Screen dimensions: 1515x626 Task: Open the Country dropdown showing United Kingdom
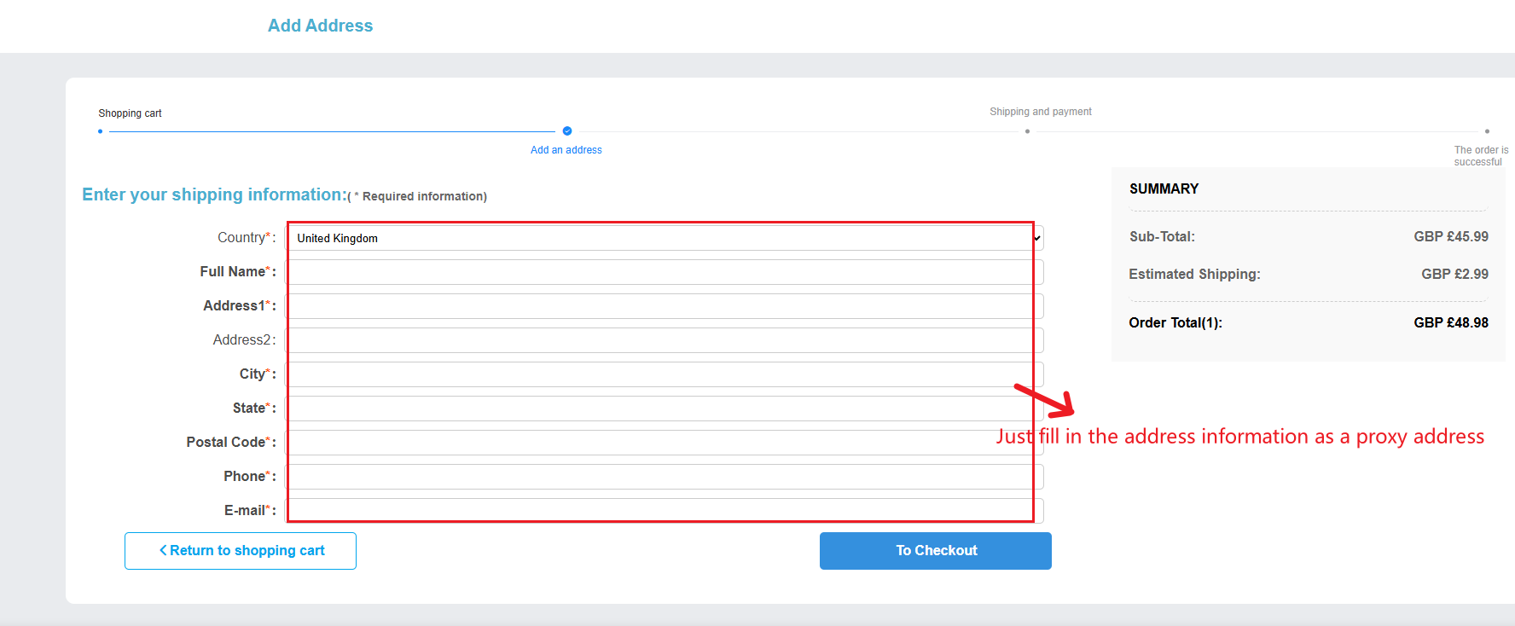tap(664, 238)
